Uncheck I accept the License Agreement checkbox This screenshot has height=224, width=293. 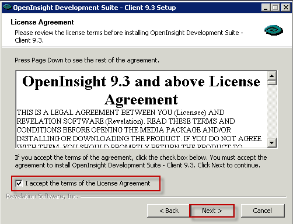coord(19,183)
